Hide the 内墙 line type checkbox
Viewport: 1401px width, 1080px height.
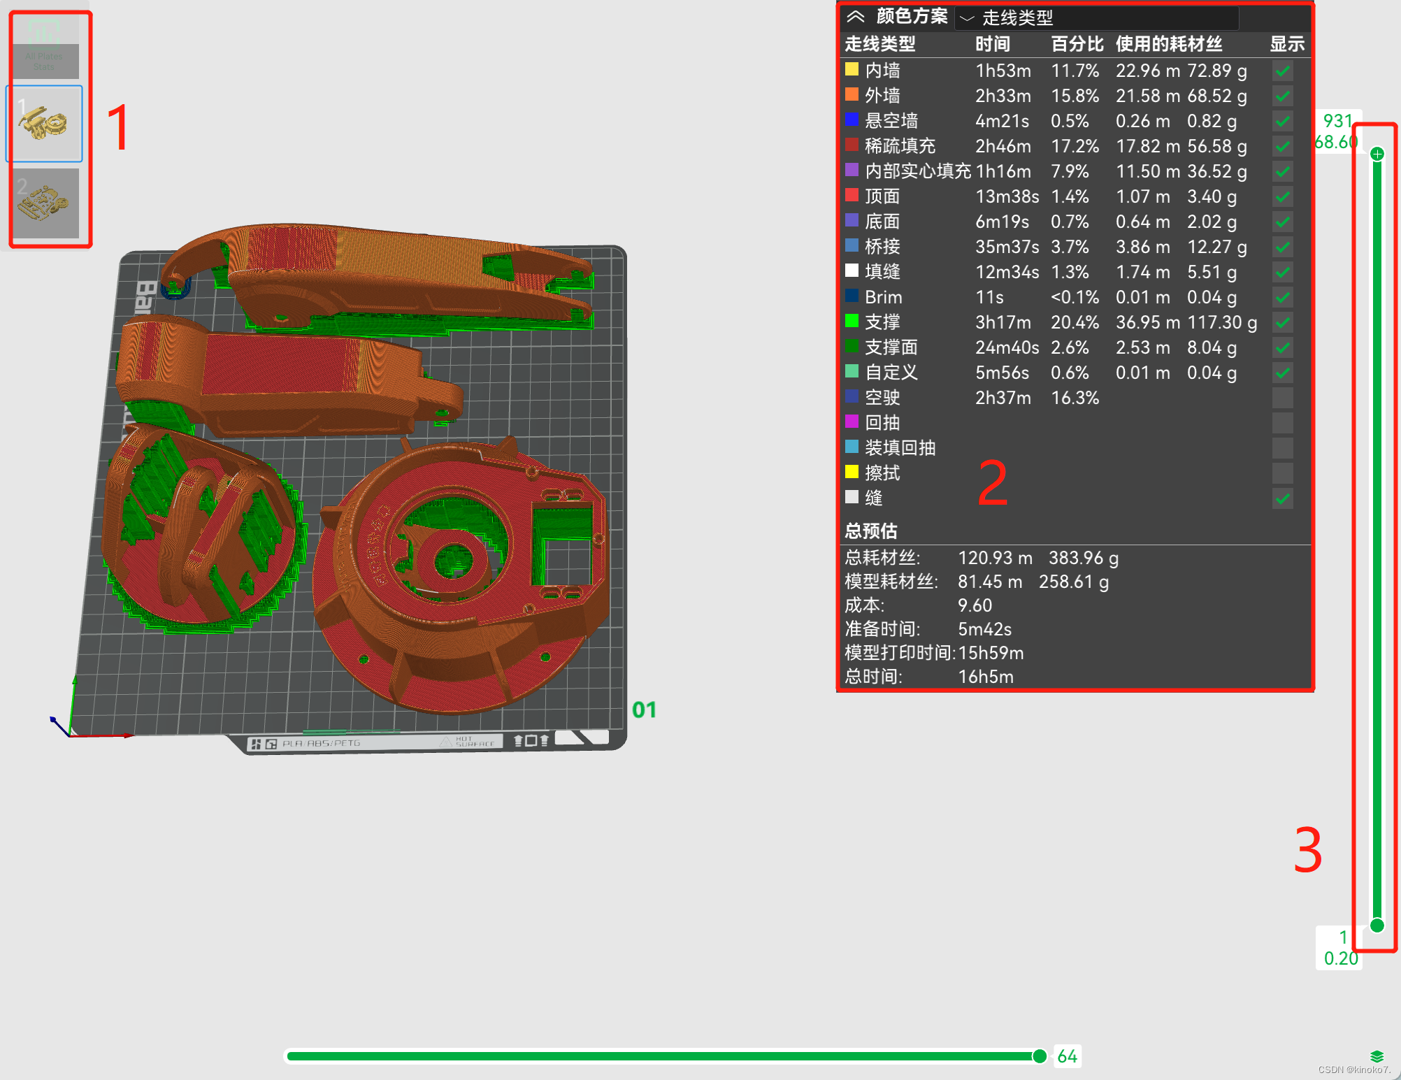pos(1282,71)
